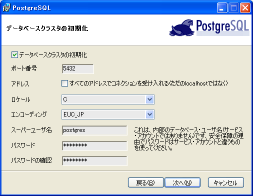
Task: Toggle the データベースクラスタの初期化 checkbox
Action: [x=14, y=54]
